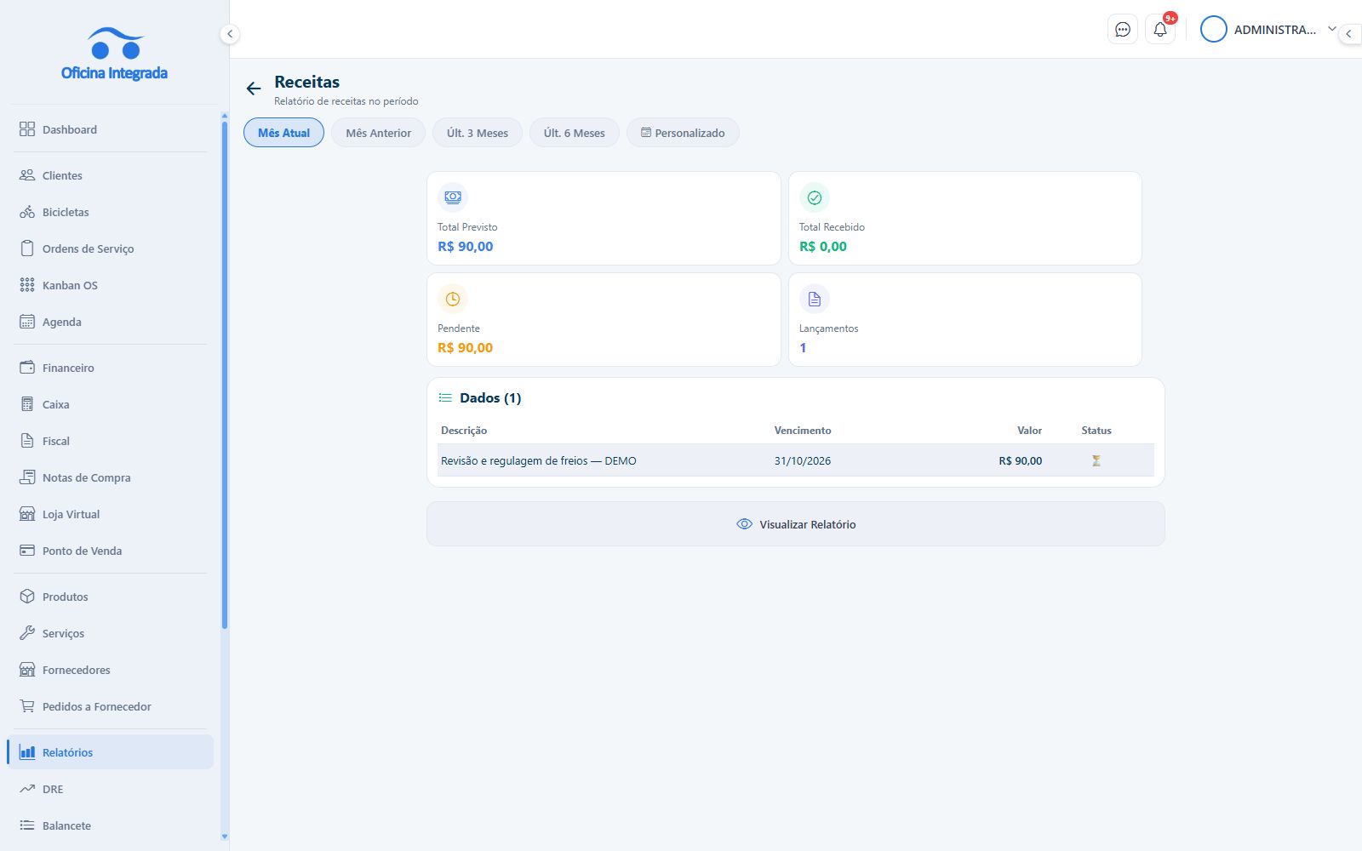Screen dimensions: 1362x851
Task: Open DRE in the sidebar
Action: (x=110, y=789)
